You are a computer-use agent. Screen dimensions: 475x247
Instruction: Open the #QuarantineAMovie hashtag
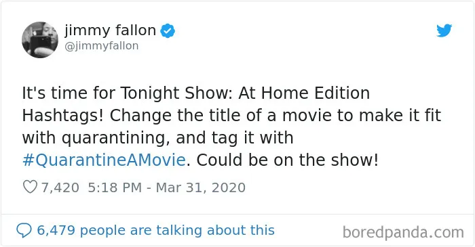(104, 160)
